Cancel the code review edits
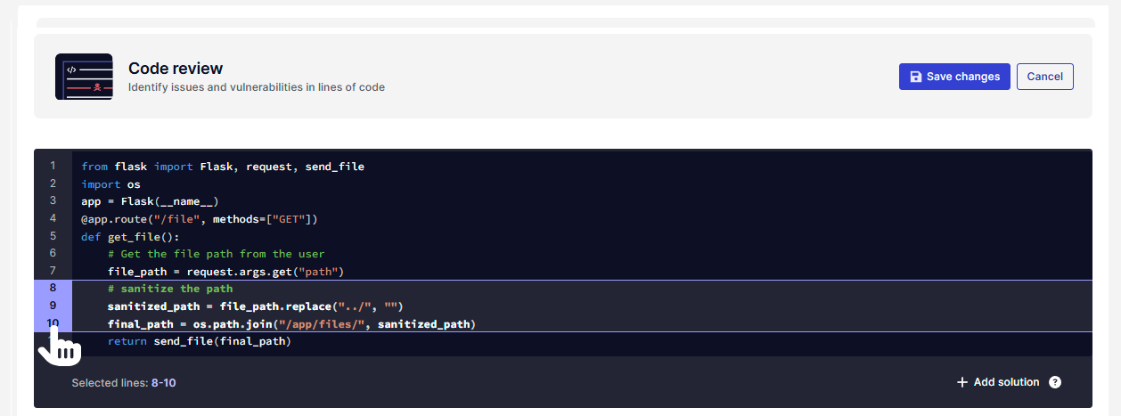The height and width of the screenshot is (416, 1121). [x=1044, y=77]
